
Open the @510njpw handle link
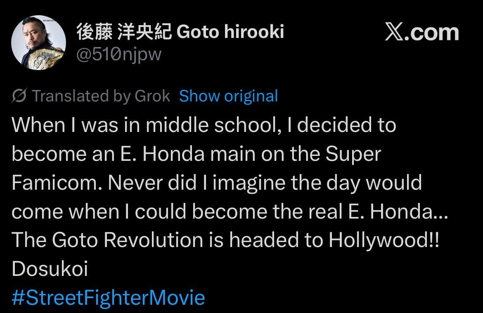119,54
